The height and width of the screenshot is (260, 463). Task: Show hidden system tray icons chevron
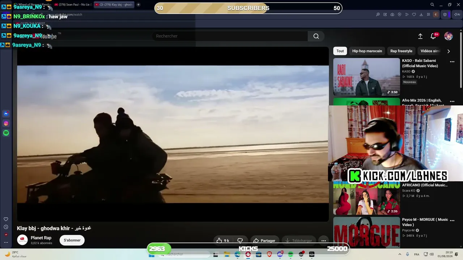[400, 255]
